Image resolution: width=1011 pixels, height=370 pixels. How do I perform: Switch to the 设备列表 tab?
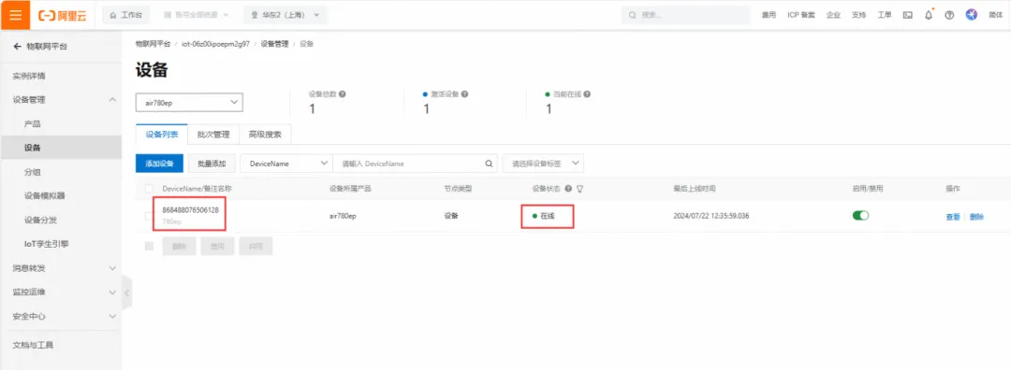pos(161,135)
